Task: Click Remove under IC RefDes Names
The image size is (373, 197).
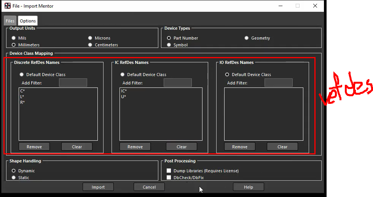Action: pos(135,147)
